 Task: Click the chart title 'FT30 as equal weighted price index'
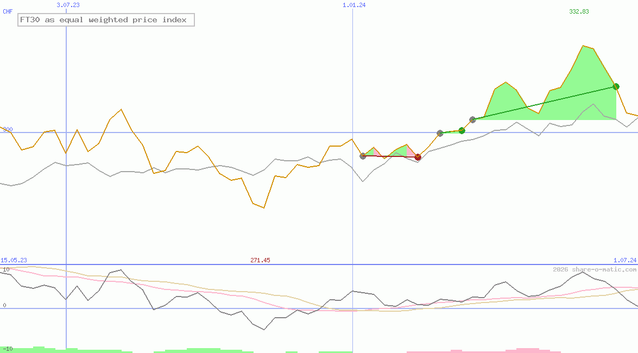point(106,20)
